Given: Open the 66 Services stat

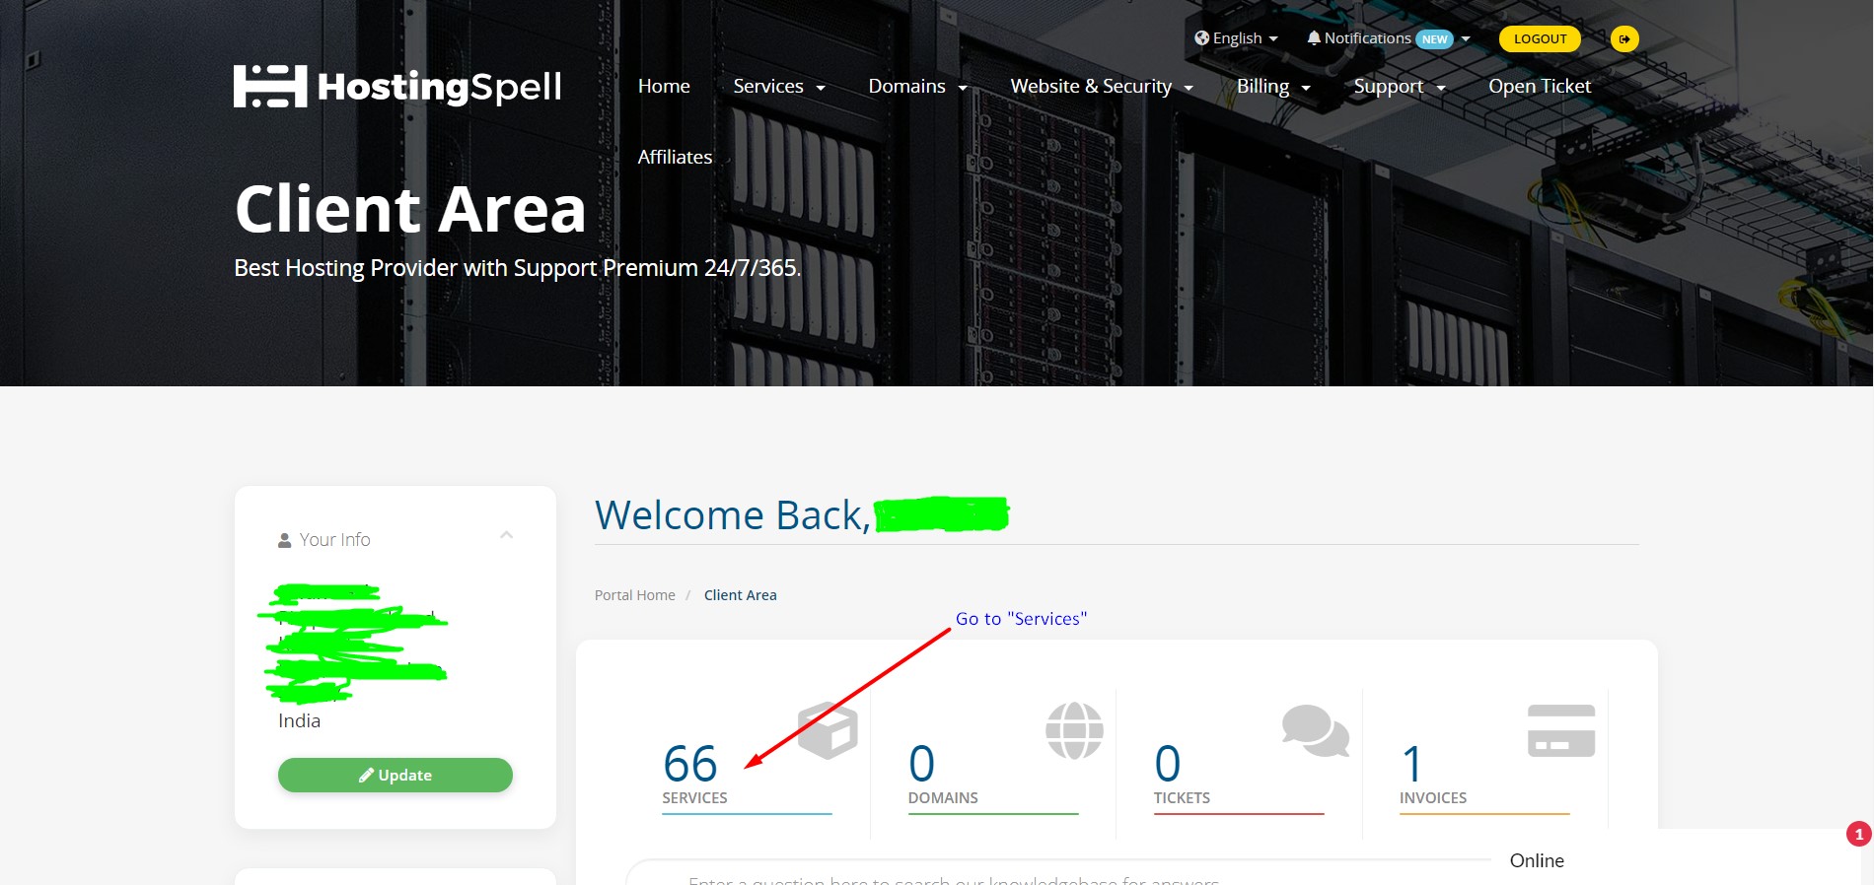Looking at the screenshot, I should 747,776.
